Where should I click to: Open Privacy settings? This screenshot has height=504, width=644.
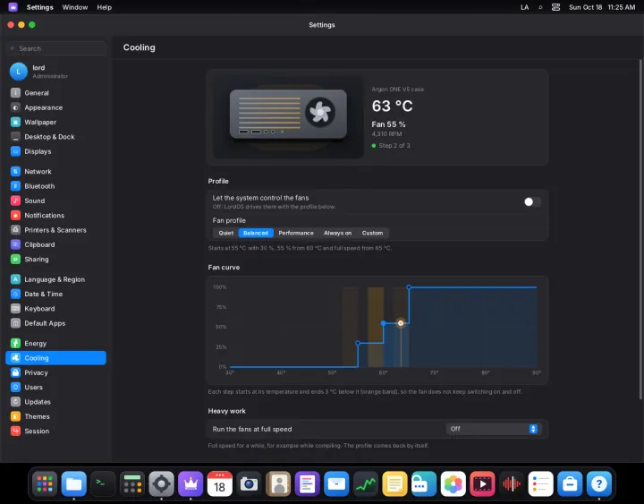pyautogui.click(x=55, y=372)
